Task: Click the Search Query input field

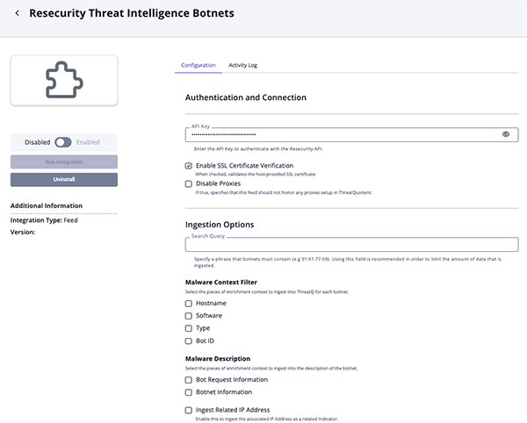Action: tap(351, 245)
